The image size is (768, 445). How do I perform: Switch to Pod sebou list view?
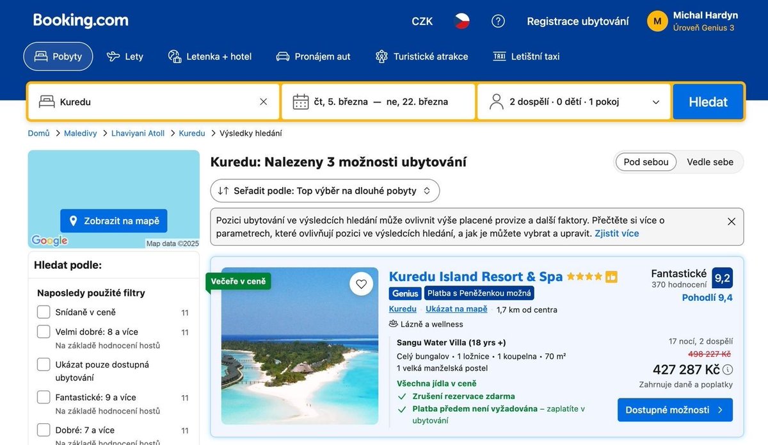click(x=646, y=162)
